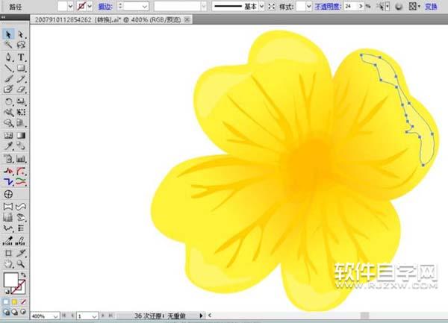Close the 400% (RGB/预览) document tab

[x=186, y=19]
